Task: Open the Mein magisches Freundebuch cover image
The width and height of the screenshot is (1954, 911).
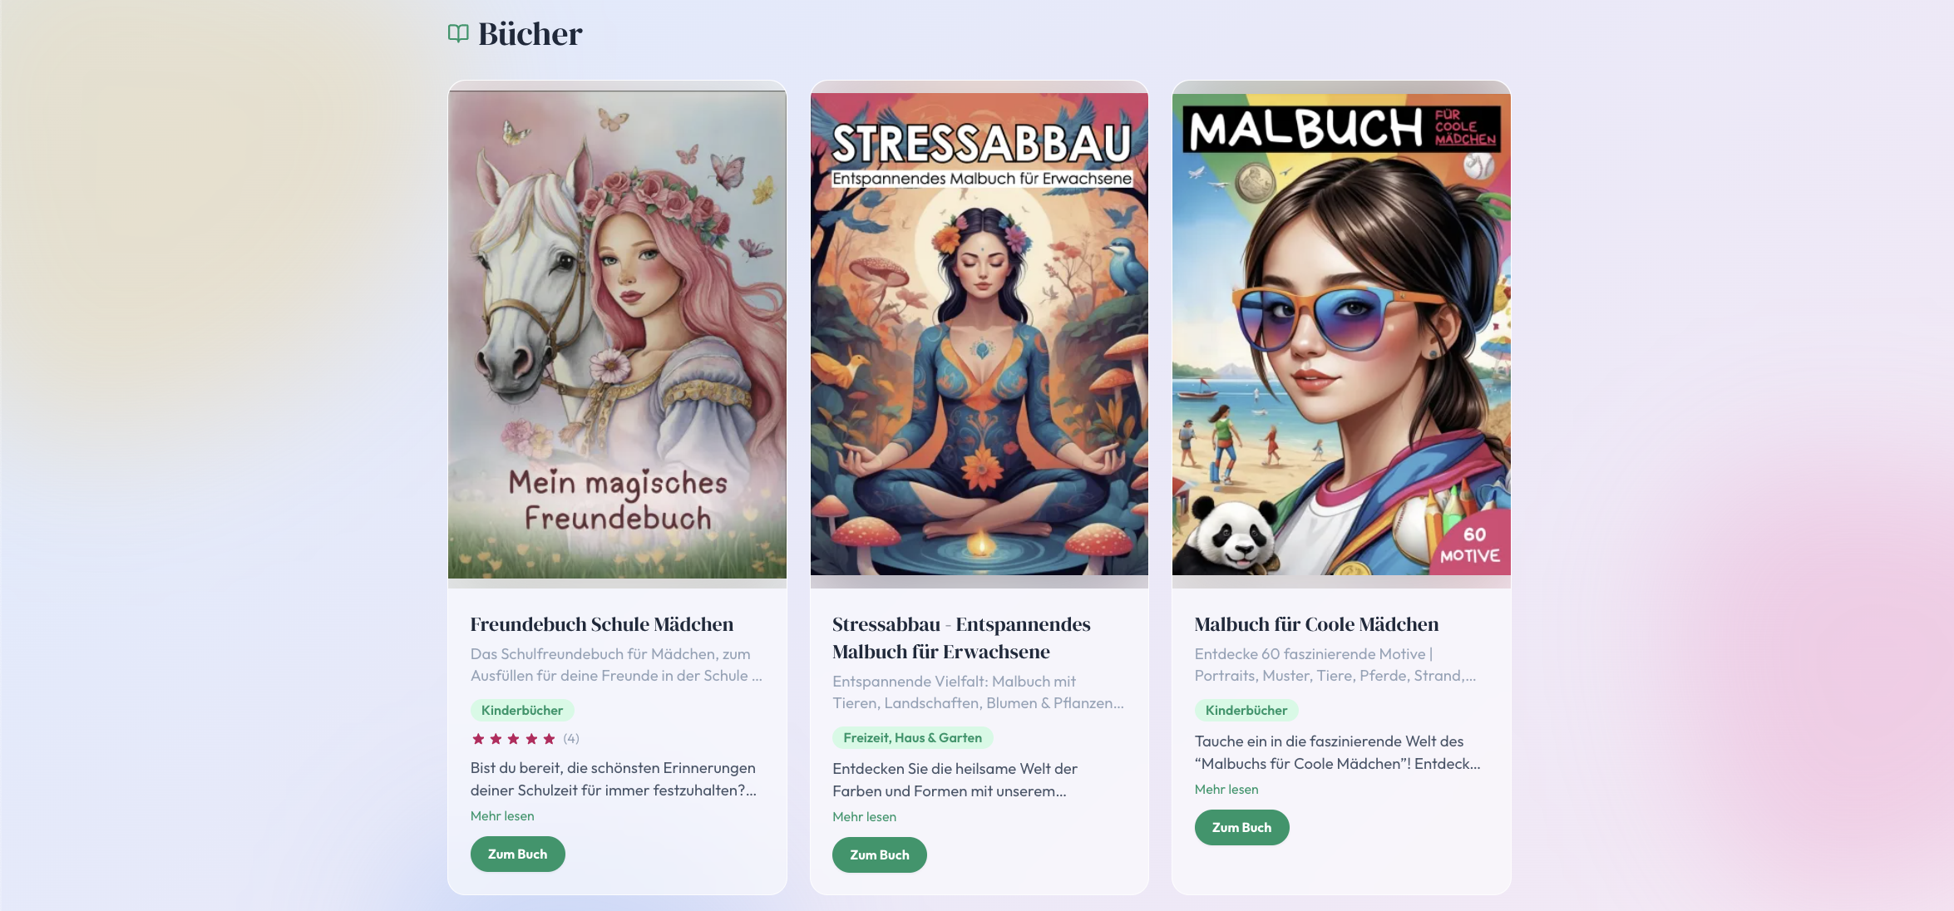Action: [x=617, y=334]
